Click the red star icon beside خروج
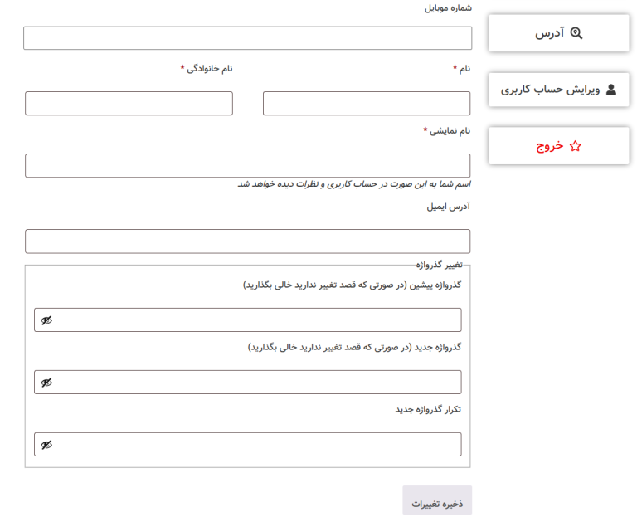 576,146
